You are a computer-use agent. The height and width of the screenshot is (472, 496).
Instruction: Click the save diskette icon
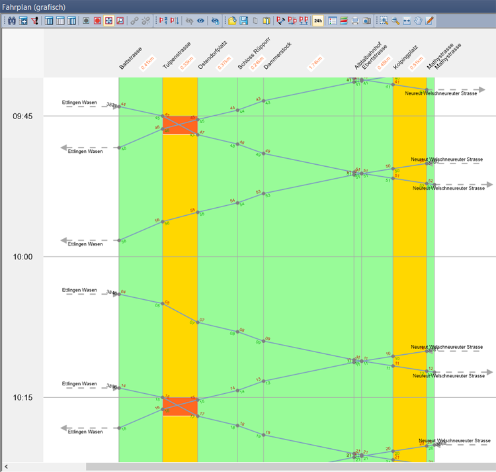[x=244, y=21]
